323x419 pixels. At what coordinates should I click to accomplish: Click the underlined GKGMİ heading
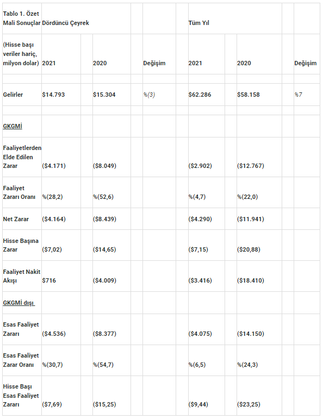coord(13,126)
